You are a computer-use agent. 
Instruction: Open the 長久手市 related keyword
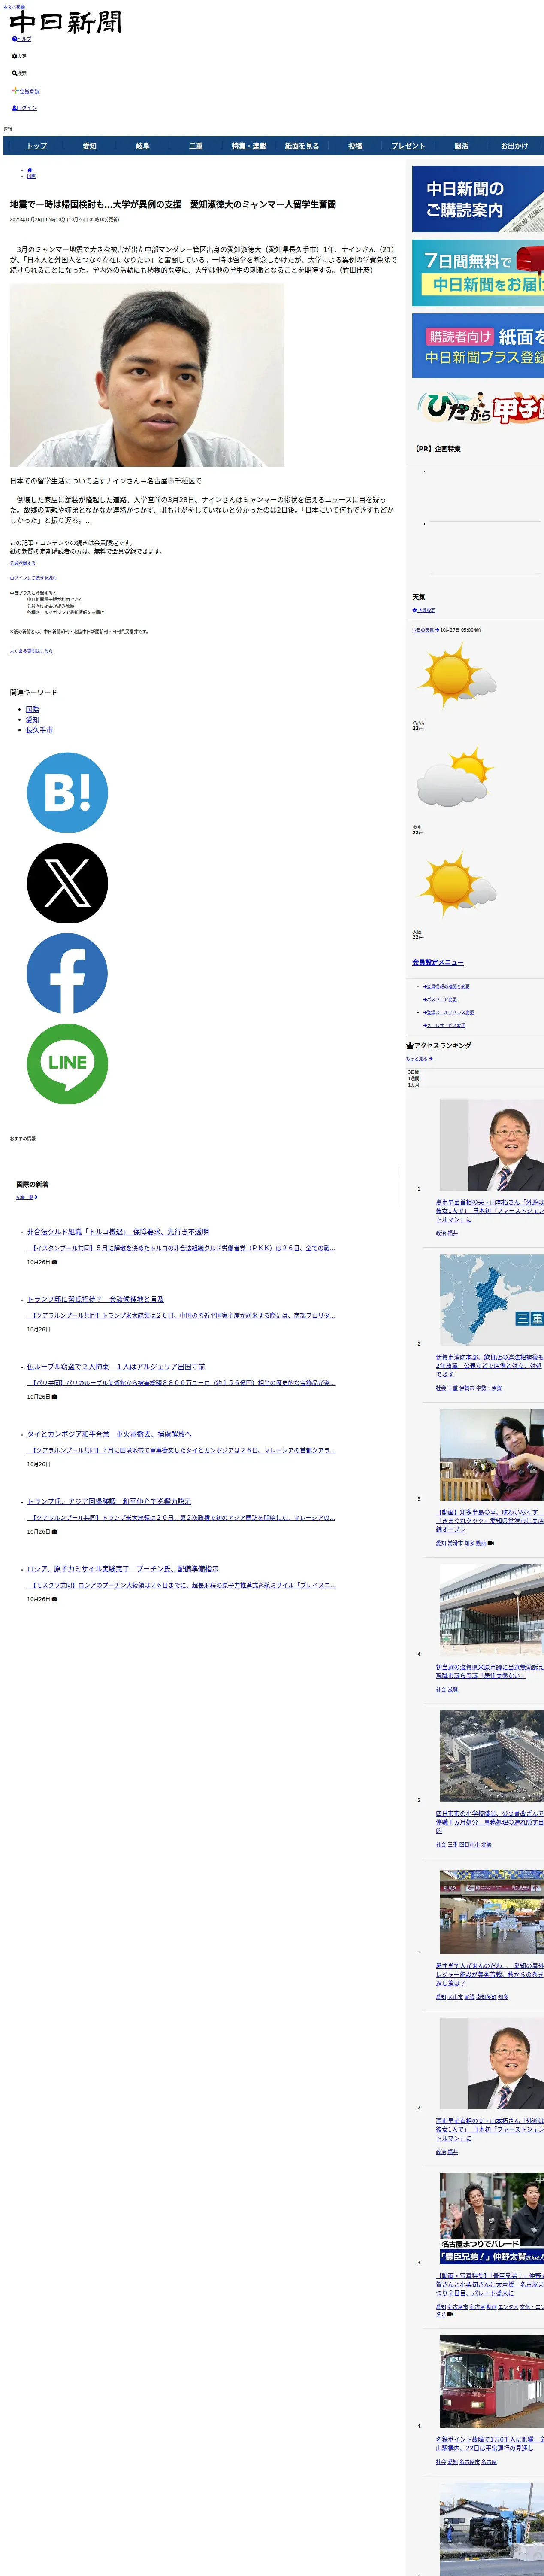coord(39,730)
